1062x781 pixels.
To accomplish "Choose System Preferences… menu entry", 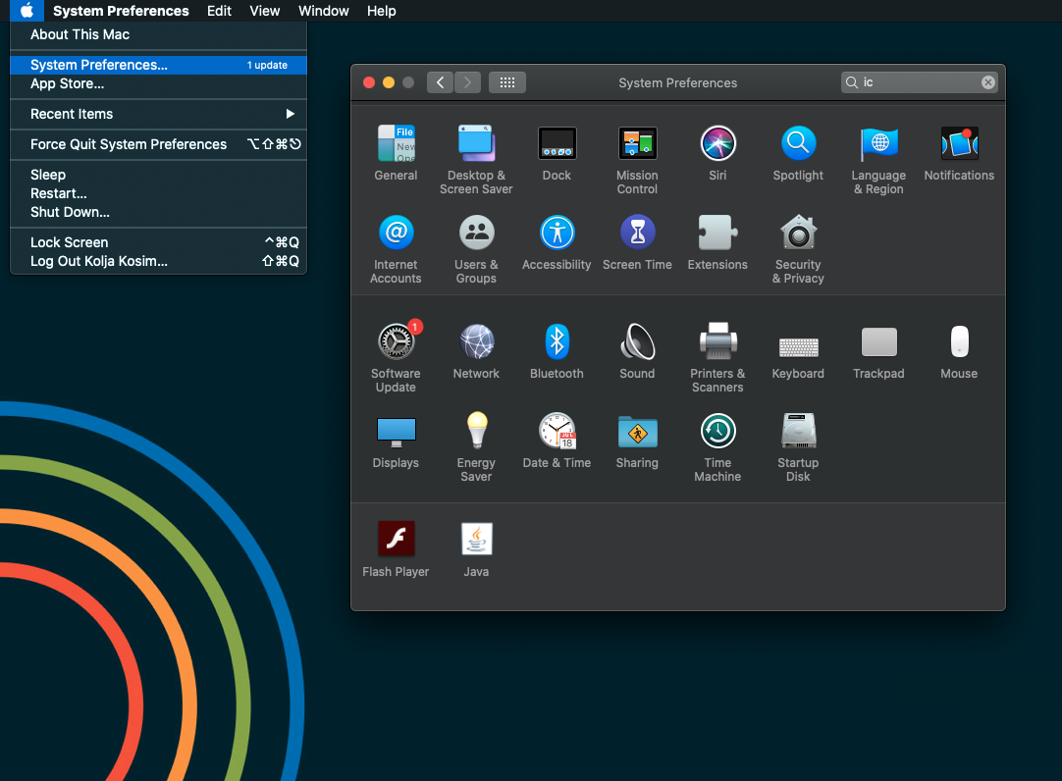I will [x=158, y=65].
